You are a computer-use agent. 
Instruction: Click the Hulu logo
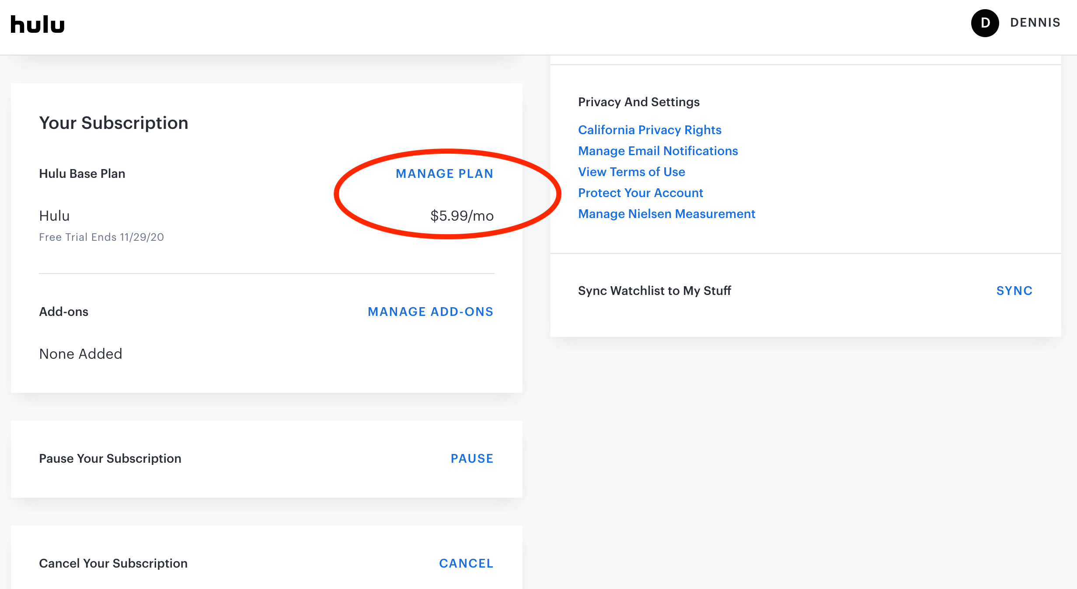click(38, 24)
